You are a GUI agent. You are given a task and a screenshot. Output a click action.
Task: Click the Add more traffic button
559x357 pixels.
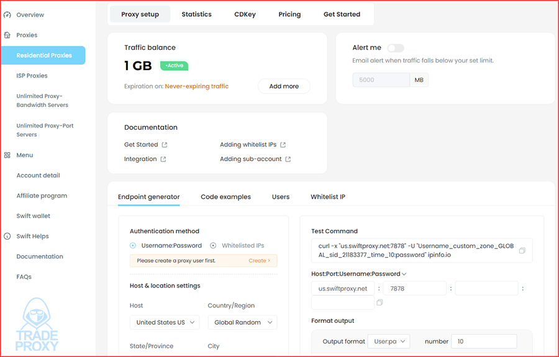pos(284,86)
